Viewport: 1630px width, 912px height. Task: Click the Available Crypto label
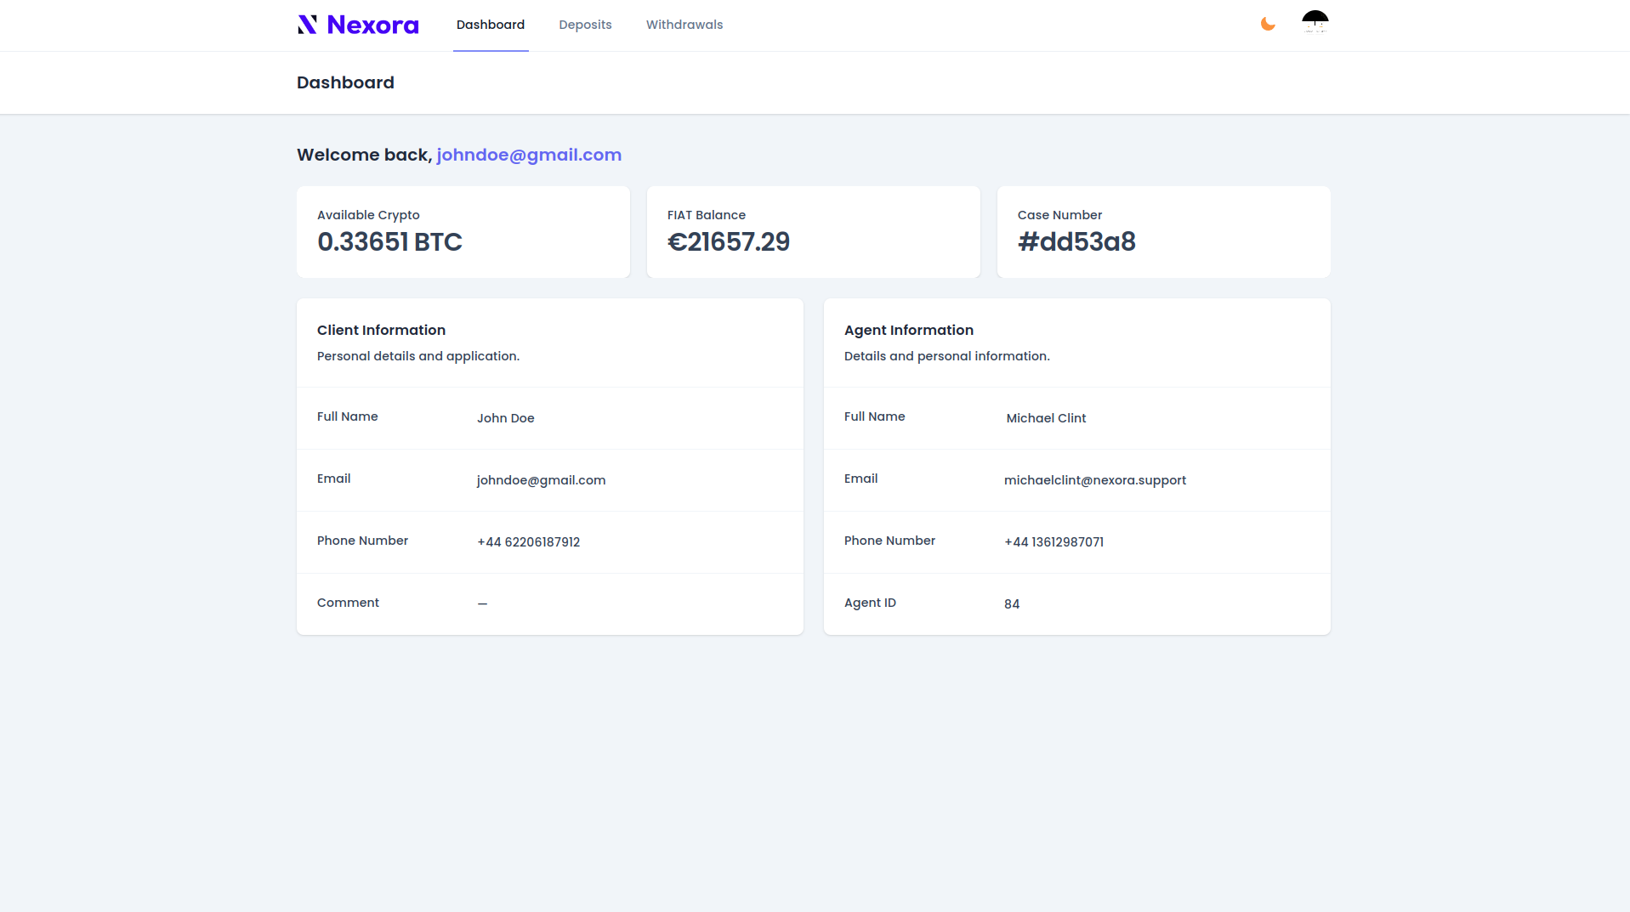click(368, 215)
